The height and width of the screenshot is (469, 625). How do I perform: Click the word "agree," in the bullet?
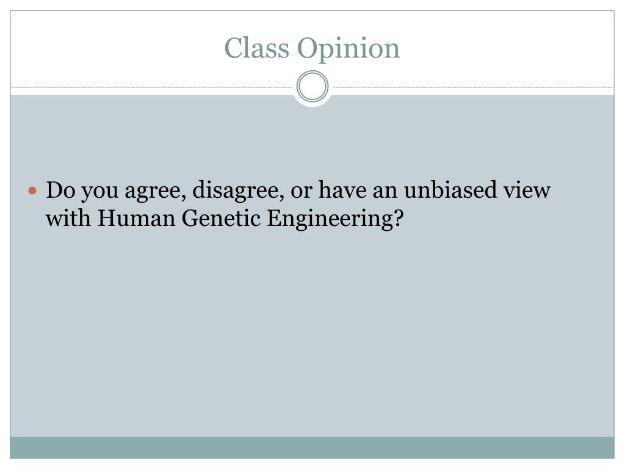[x=156, y=191]
